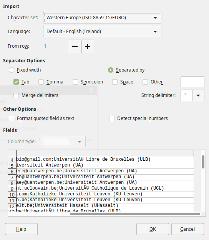Click the preview column header
Viewport: 209px width, 240px height.
pos(105,153)
